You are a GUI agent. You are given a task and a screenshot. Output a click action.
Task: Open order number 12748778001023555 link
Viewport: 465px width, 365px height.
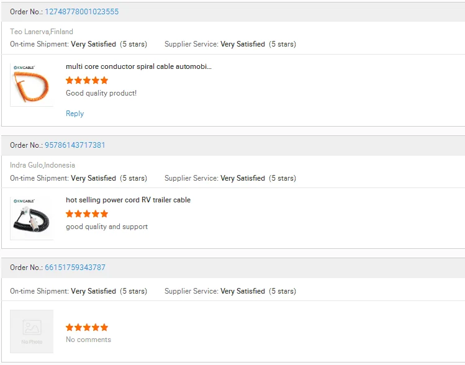click(x=81, y=12)
